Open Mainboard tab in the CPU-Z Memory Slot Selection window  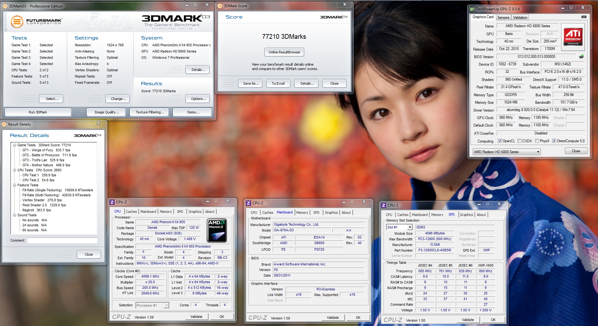(419, 215)
